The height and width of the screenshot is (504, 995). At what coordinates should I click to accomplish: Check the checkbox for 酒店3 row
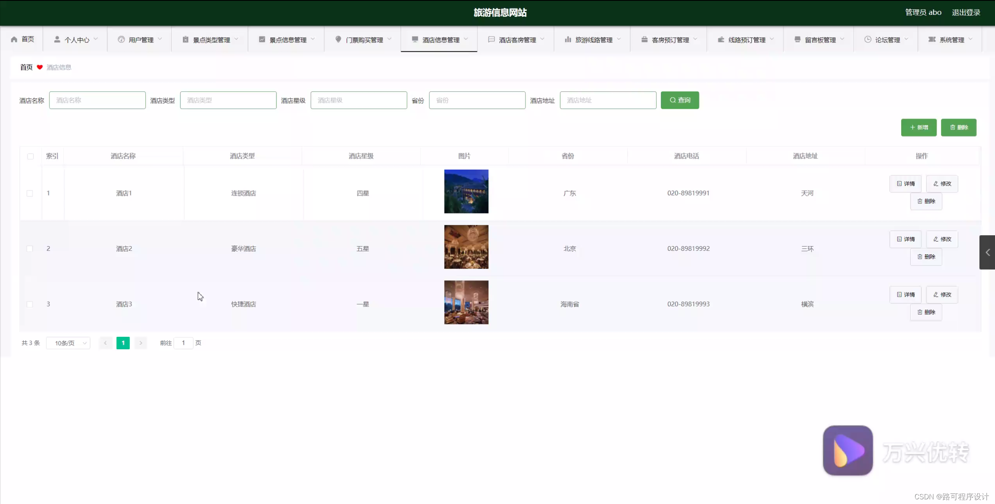click(30, 304)
